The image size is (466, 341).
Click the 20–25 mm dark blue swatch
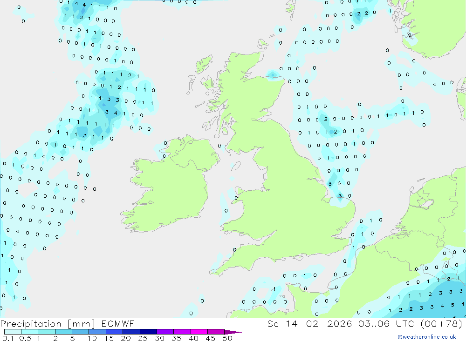131,332
